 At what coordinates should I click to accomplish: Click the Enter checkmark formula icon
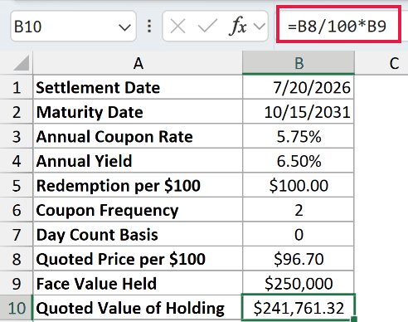[207, 26]
